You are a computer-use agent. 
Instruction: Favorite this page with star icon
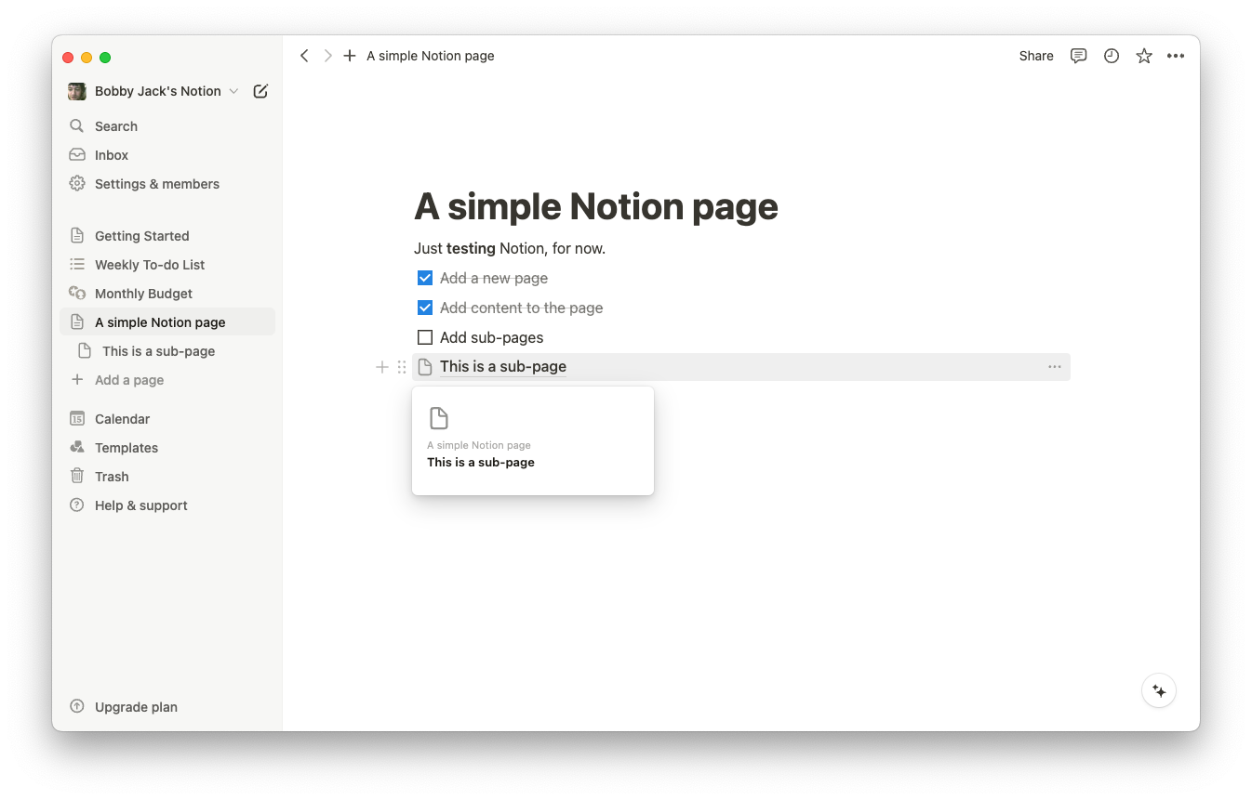(x=1144, y=56)
